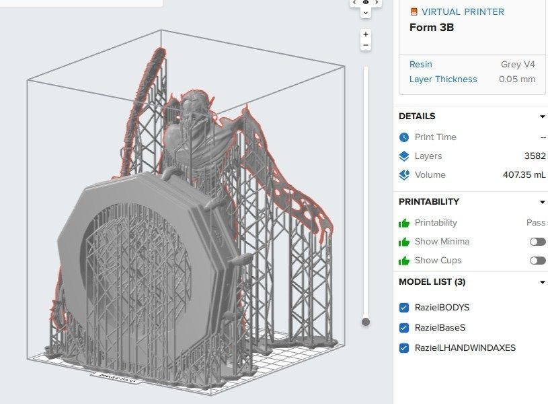
Task: Click the Printability Pass status
Action: pos(536,223)
